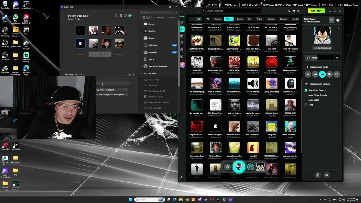Click the Search Voicemod field
Viewport: 361px width, 203px height.
(x=231, y=11)
